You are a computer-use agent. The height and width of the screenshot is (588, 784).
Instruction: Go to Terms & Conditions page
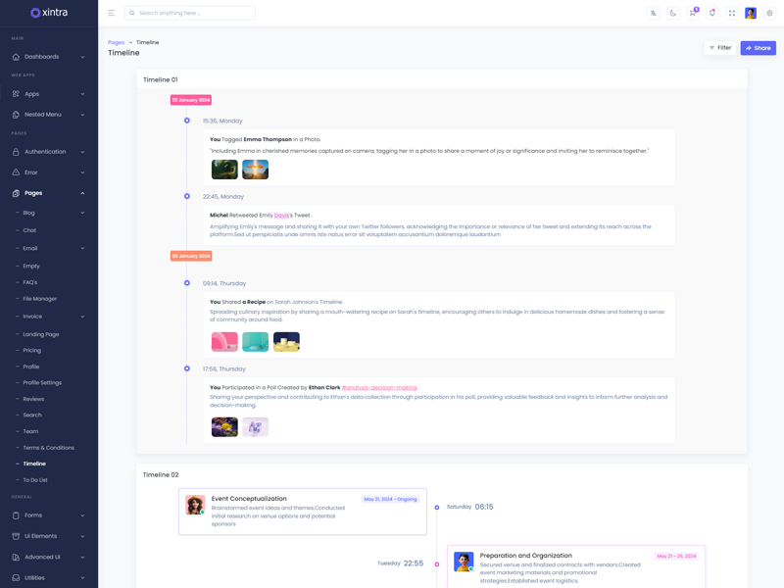pyautogui.click(x=48, y=448)
